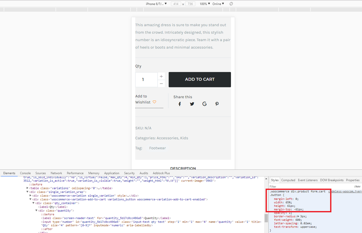Switch to the Security tab

pos(129,173)
